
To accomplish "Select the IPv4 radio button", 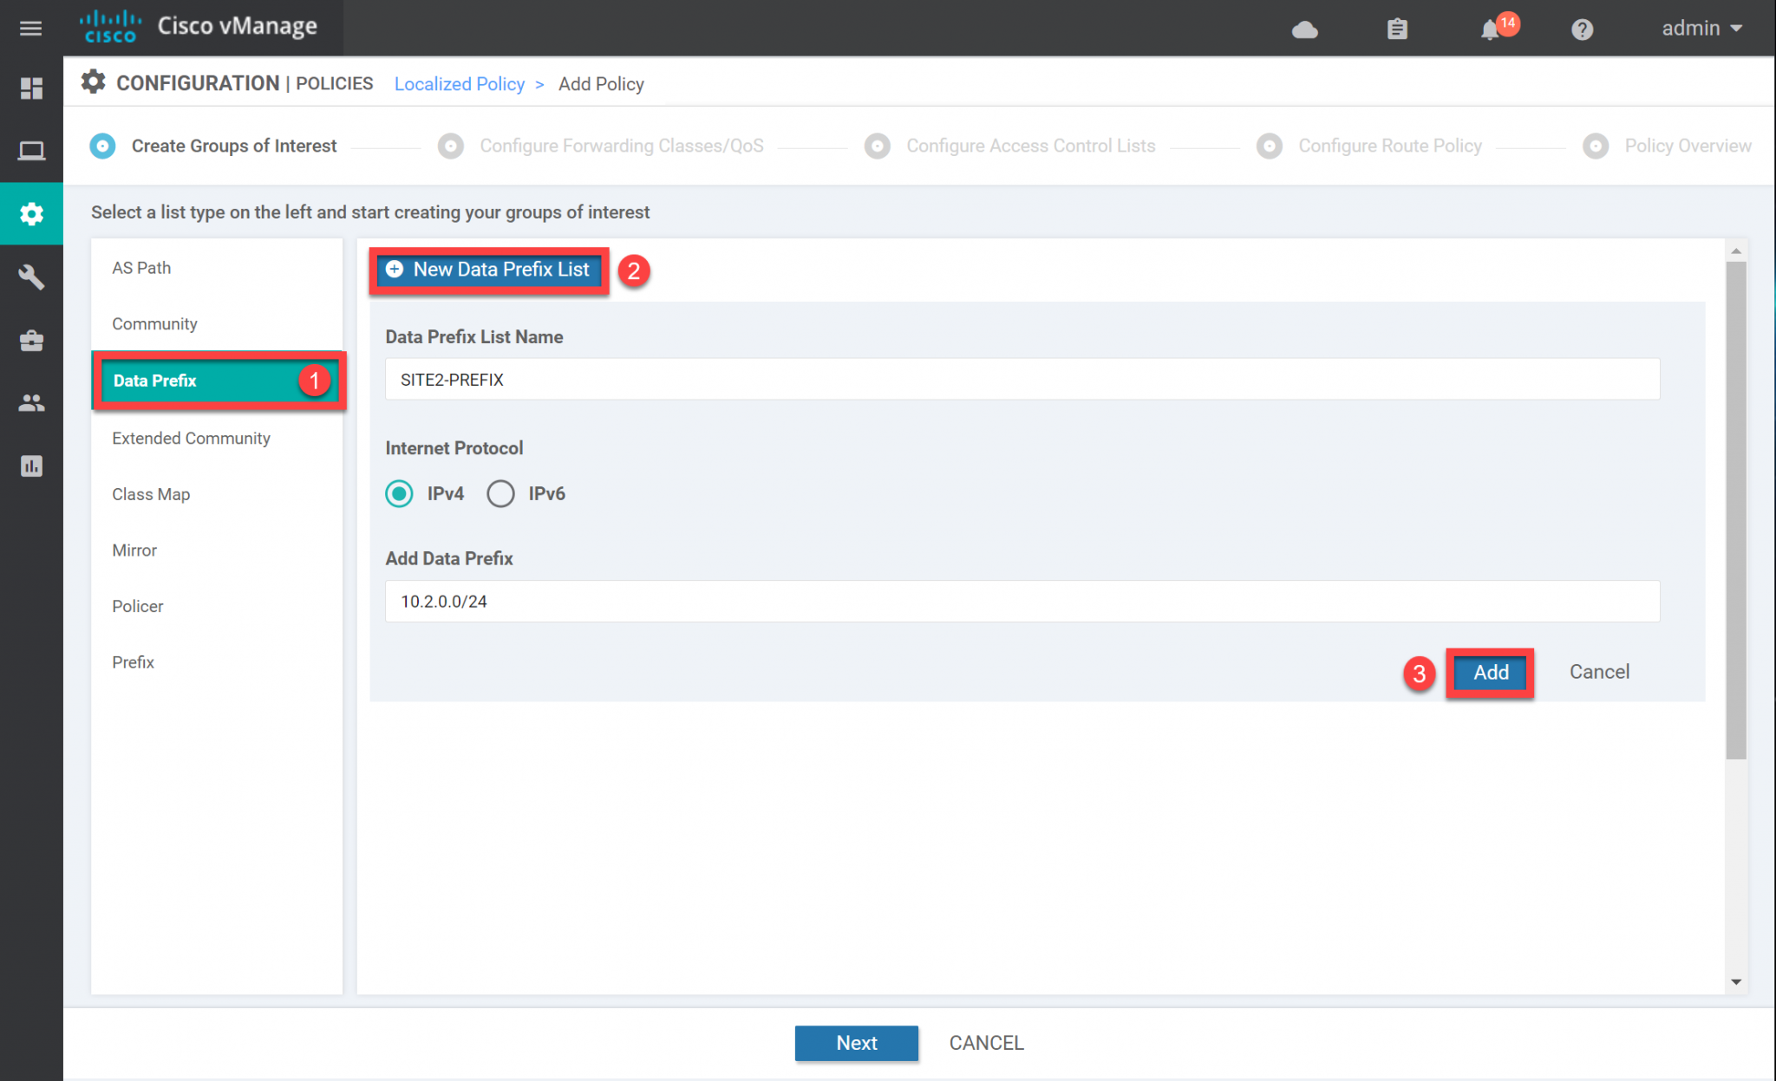I will coord(399,493).
